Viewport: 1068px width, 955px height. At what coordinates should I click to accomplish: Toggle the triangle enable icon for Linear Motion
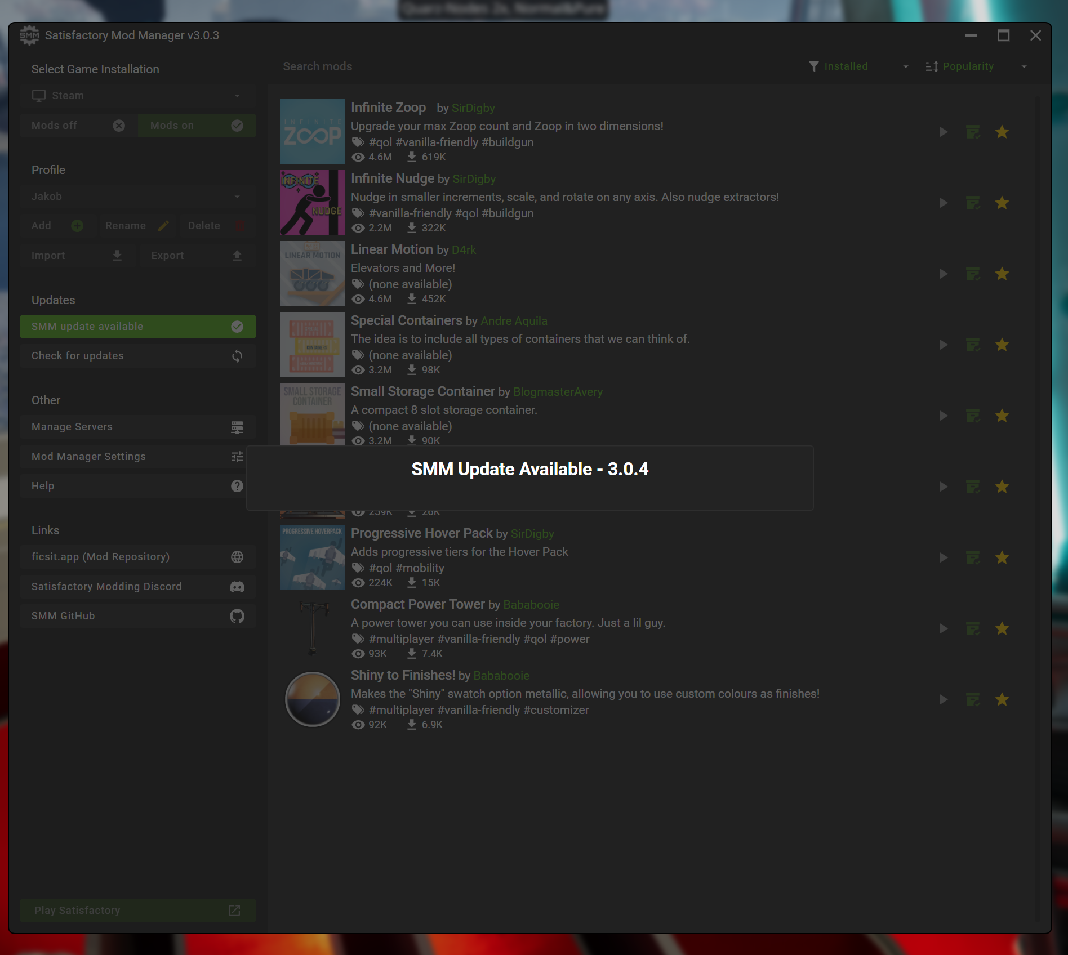click(x=944, y=274)
